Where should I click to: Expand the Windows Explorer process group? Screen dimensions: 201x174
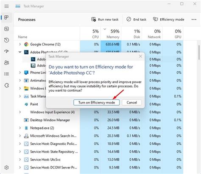pyautogui.click(x=20, y=88)
